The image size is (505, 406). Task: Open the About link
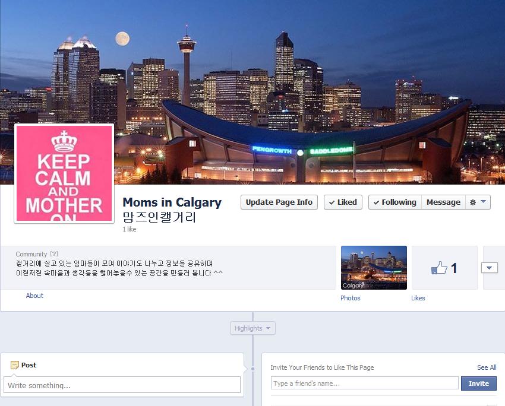(34, 296)
